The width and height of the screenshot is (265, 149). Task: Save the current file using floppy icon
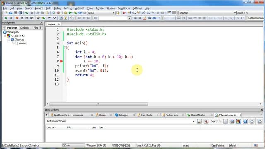tap(15, 13)
